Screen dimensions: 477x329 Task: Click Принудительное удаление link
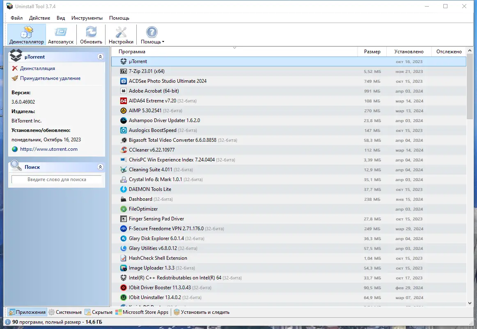50,78
